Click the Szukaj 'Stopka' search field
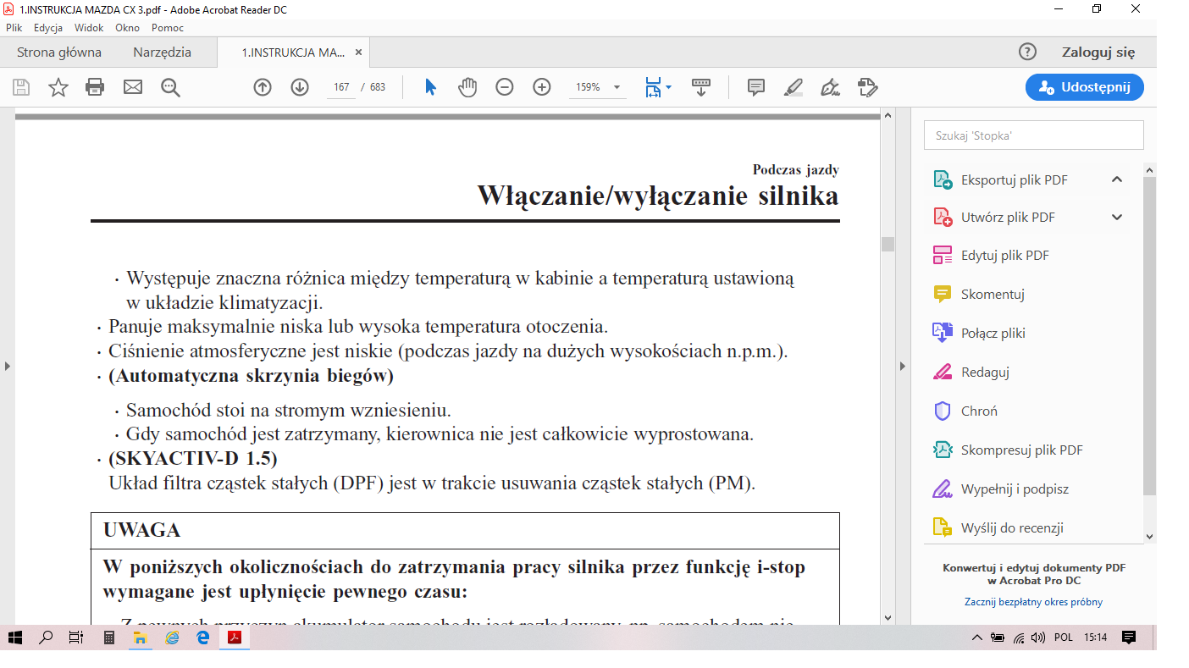The height and width of the screenshot is (668, 1189). click(1033, 135)
